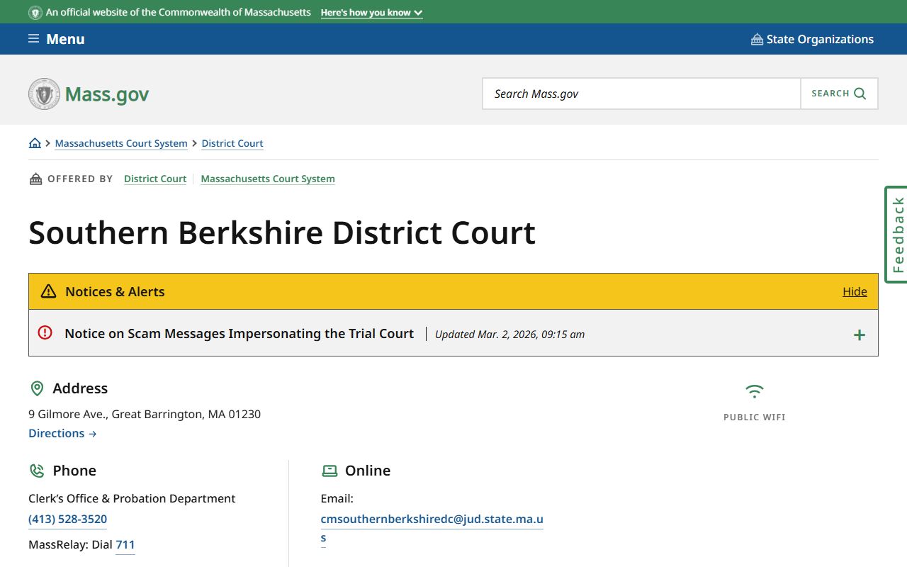Screen dimensions: 907x567
Task: Click the search magnifier icon
Action: pos(860,94)
